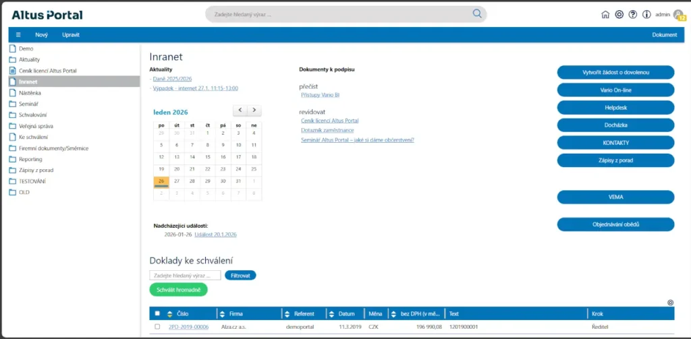Check the row 2PO-2019-00006 checkbox
This screenshot has height=339, width=691.
157,327
